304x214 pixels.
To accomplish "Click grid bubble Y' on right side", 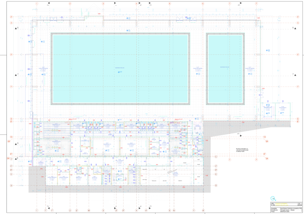I will 298,87.
